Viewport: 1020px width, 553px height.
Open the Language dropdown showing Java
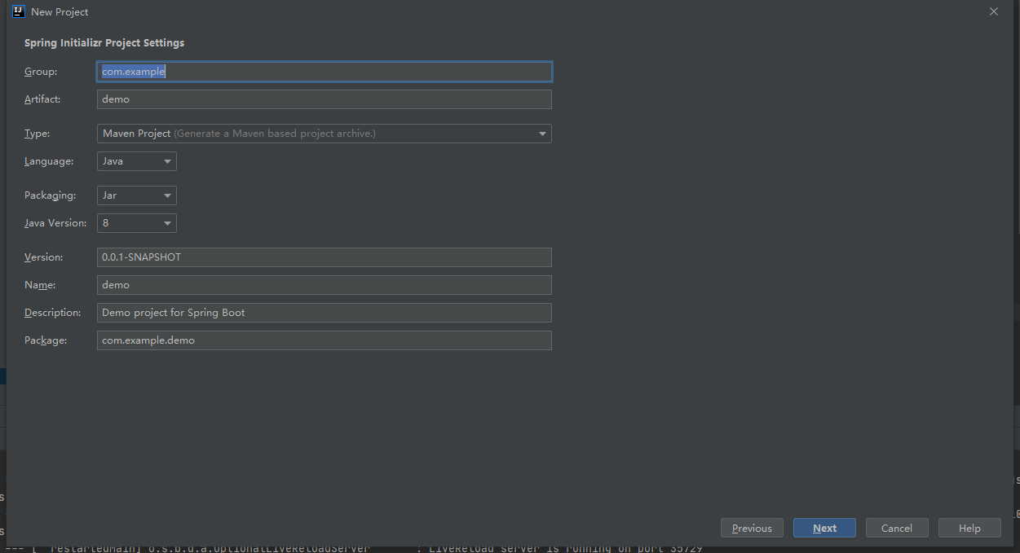pos(137,161)
